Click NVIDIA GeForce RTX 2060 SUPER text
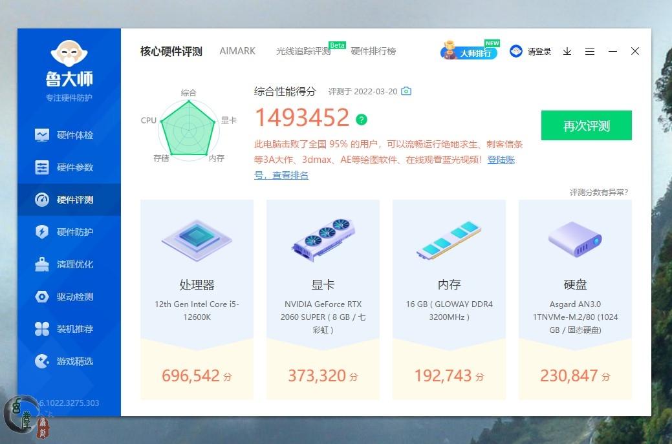The image size is (672, 444). [323, 317]
